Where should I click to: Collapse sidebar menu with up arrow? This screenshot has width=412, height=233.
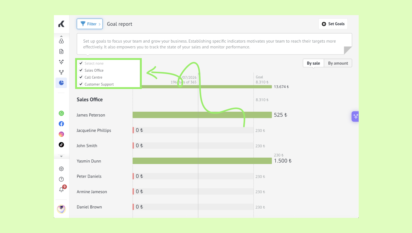[61, 36]
